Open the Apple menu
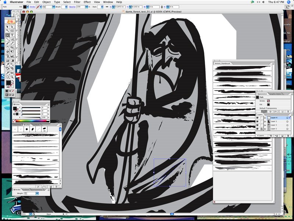Image resolution: width=294 pixels, height=221 pixels. (5, 2)
